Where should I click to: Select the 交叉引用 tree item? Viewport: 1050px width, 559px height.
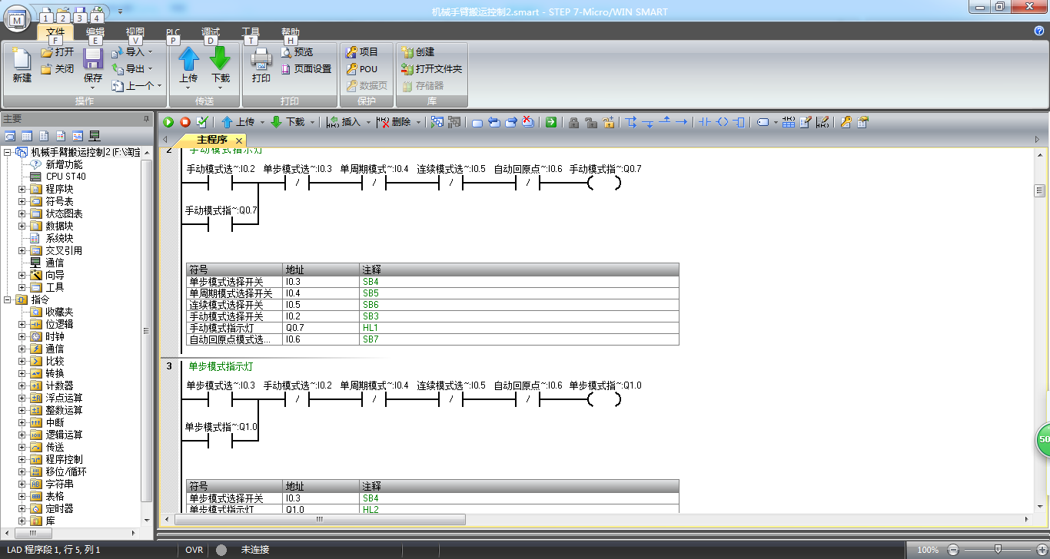point(56,250)
